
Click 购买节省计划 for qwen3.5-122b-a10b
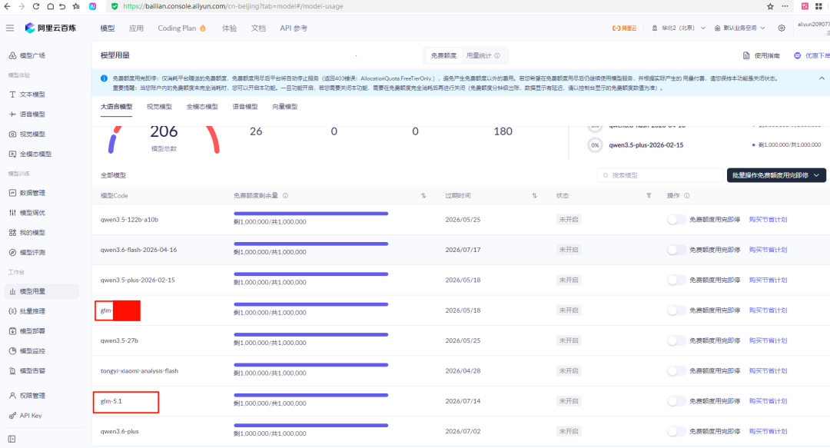tap(768, 219)
